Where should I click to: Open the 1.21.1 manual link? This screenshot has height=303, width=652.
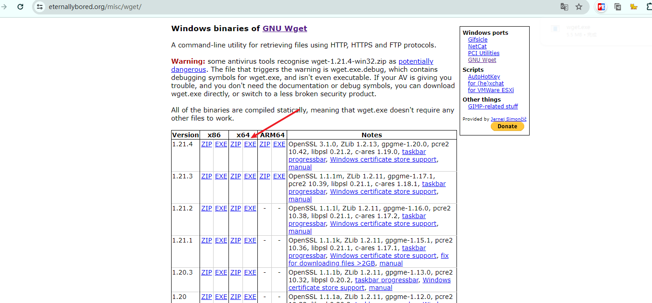point(391,263)
